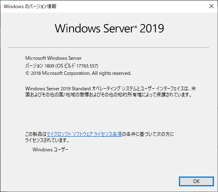Viewport: 218px width, 192px height.
Task: Click the word 'Windows' in the large logo
Action: [78, 28]
